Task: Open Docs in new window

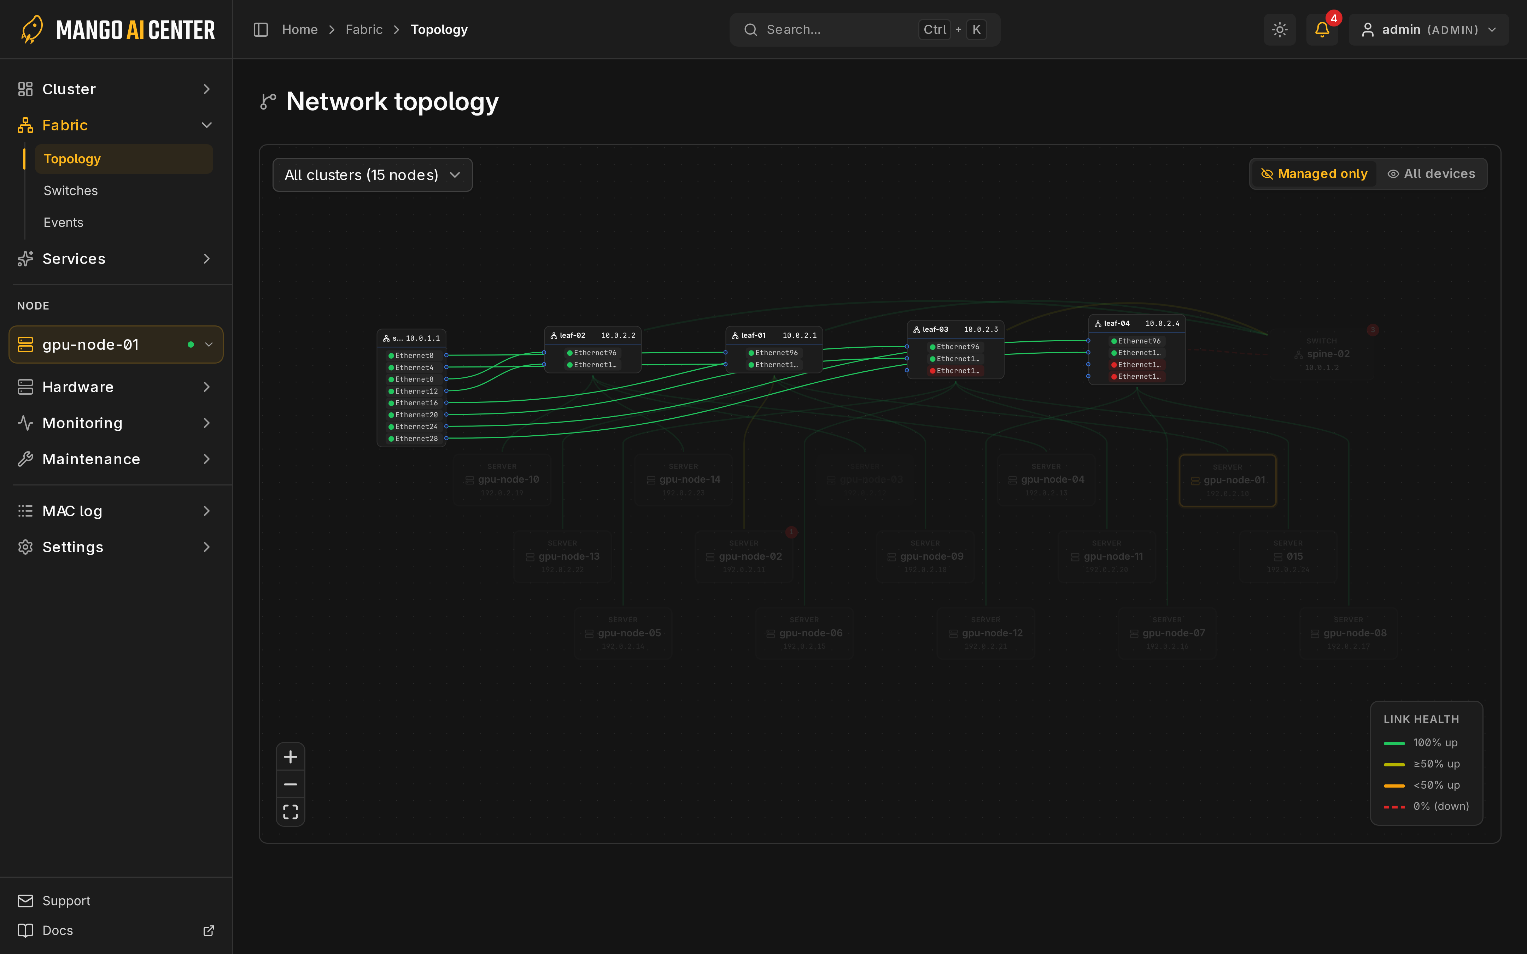Action: pos(116,931)
